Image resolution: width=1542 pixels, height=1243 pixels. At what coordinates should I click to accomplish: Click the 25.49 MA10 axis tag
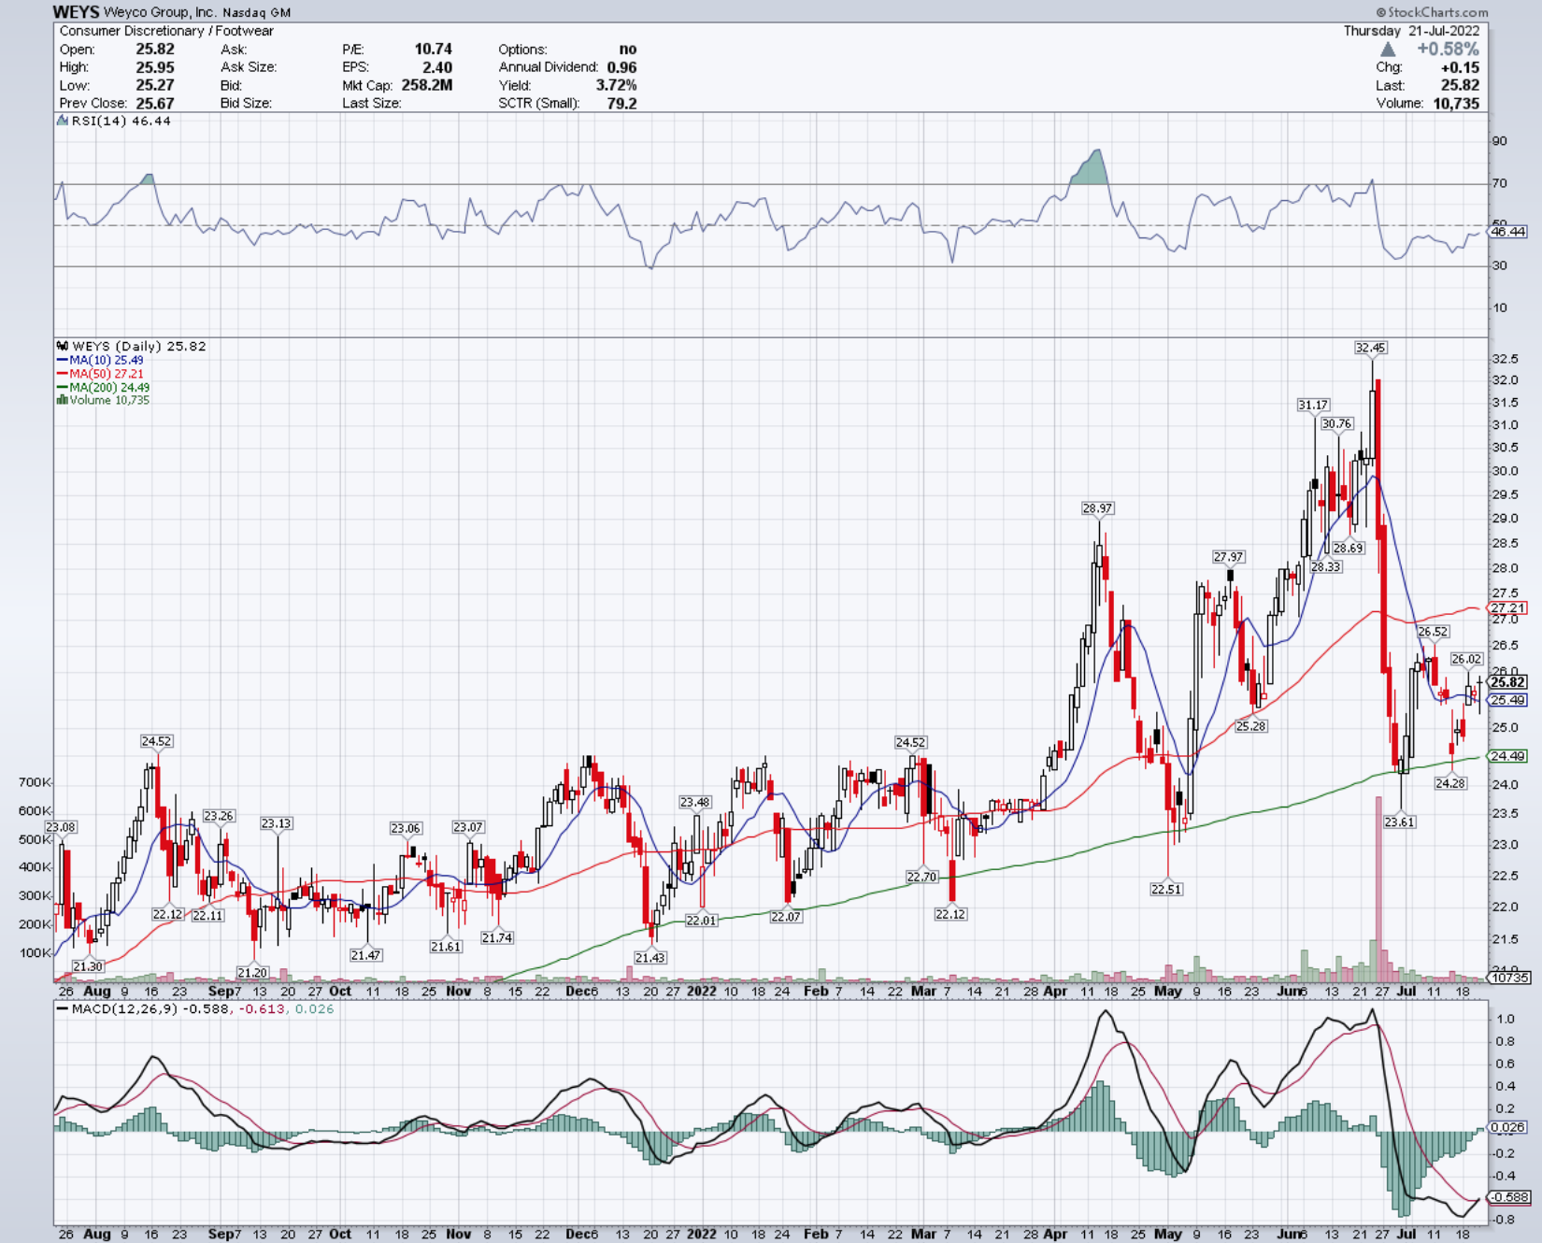1507,700
